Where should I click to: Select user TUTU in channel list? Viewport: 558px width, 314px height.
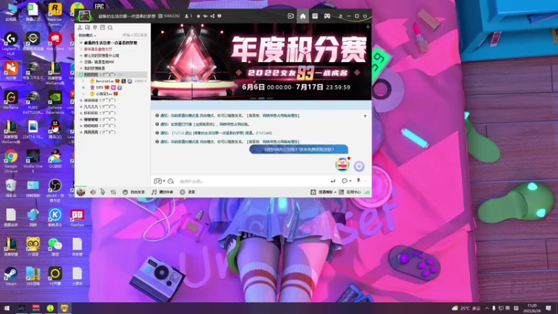tap(99, 88)
